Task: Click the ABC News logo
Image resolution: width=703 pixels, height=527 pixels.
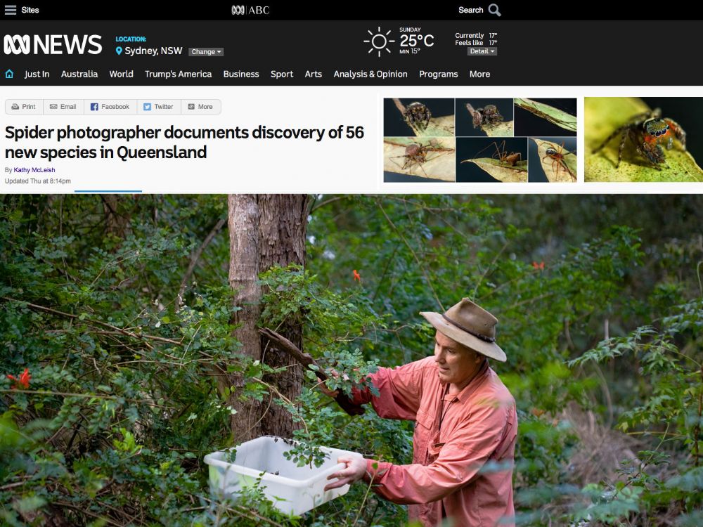Action: coord(53,44)
